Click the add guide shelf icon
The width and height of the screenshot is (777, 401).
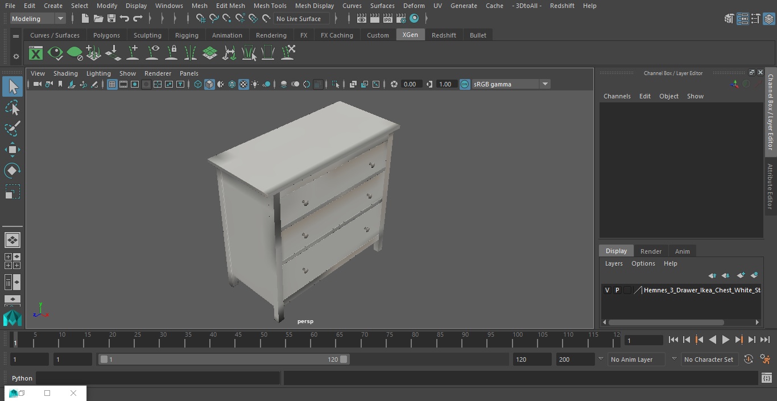pyautogui.click(x=133, y=53)
